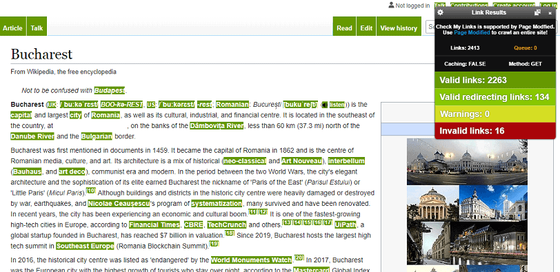Viewport: 560px width, 272px height.
Task: Open the neo-classical link
Action: click(245, 161)
